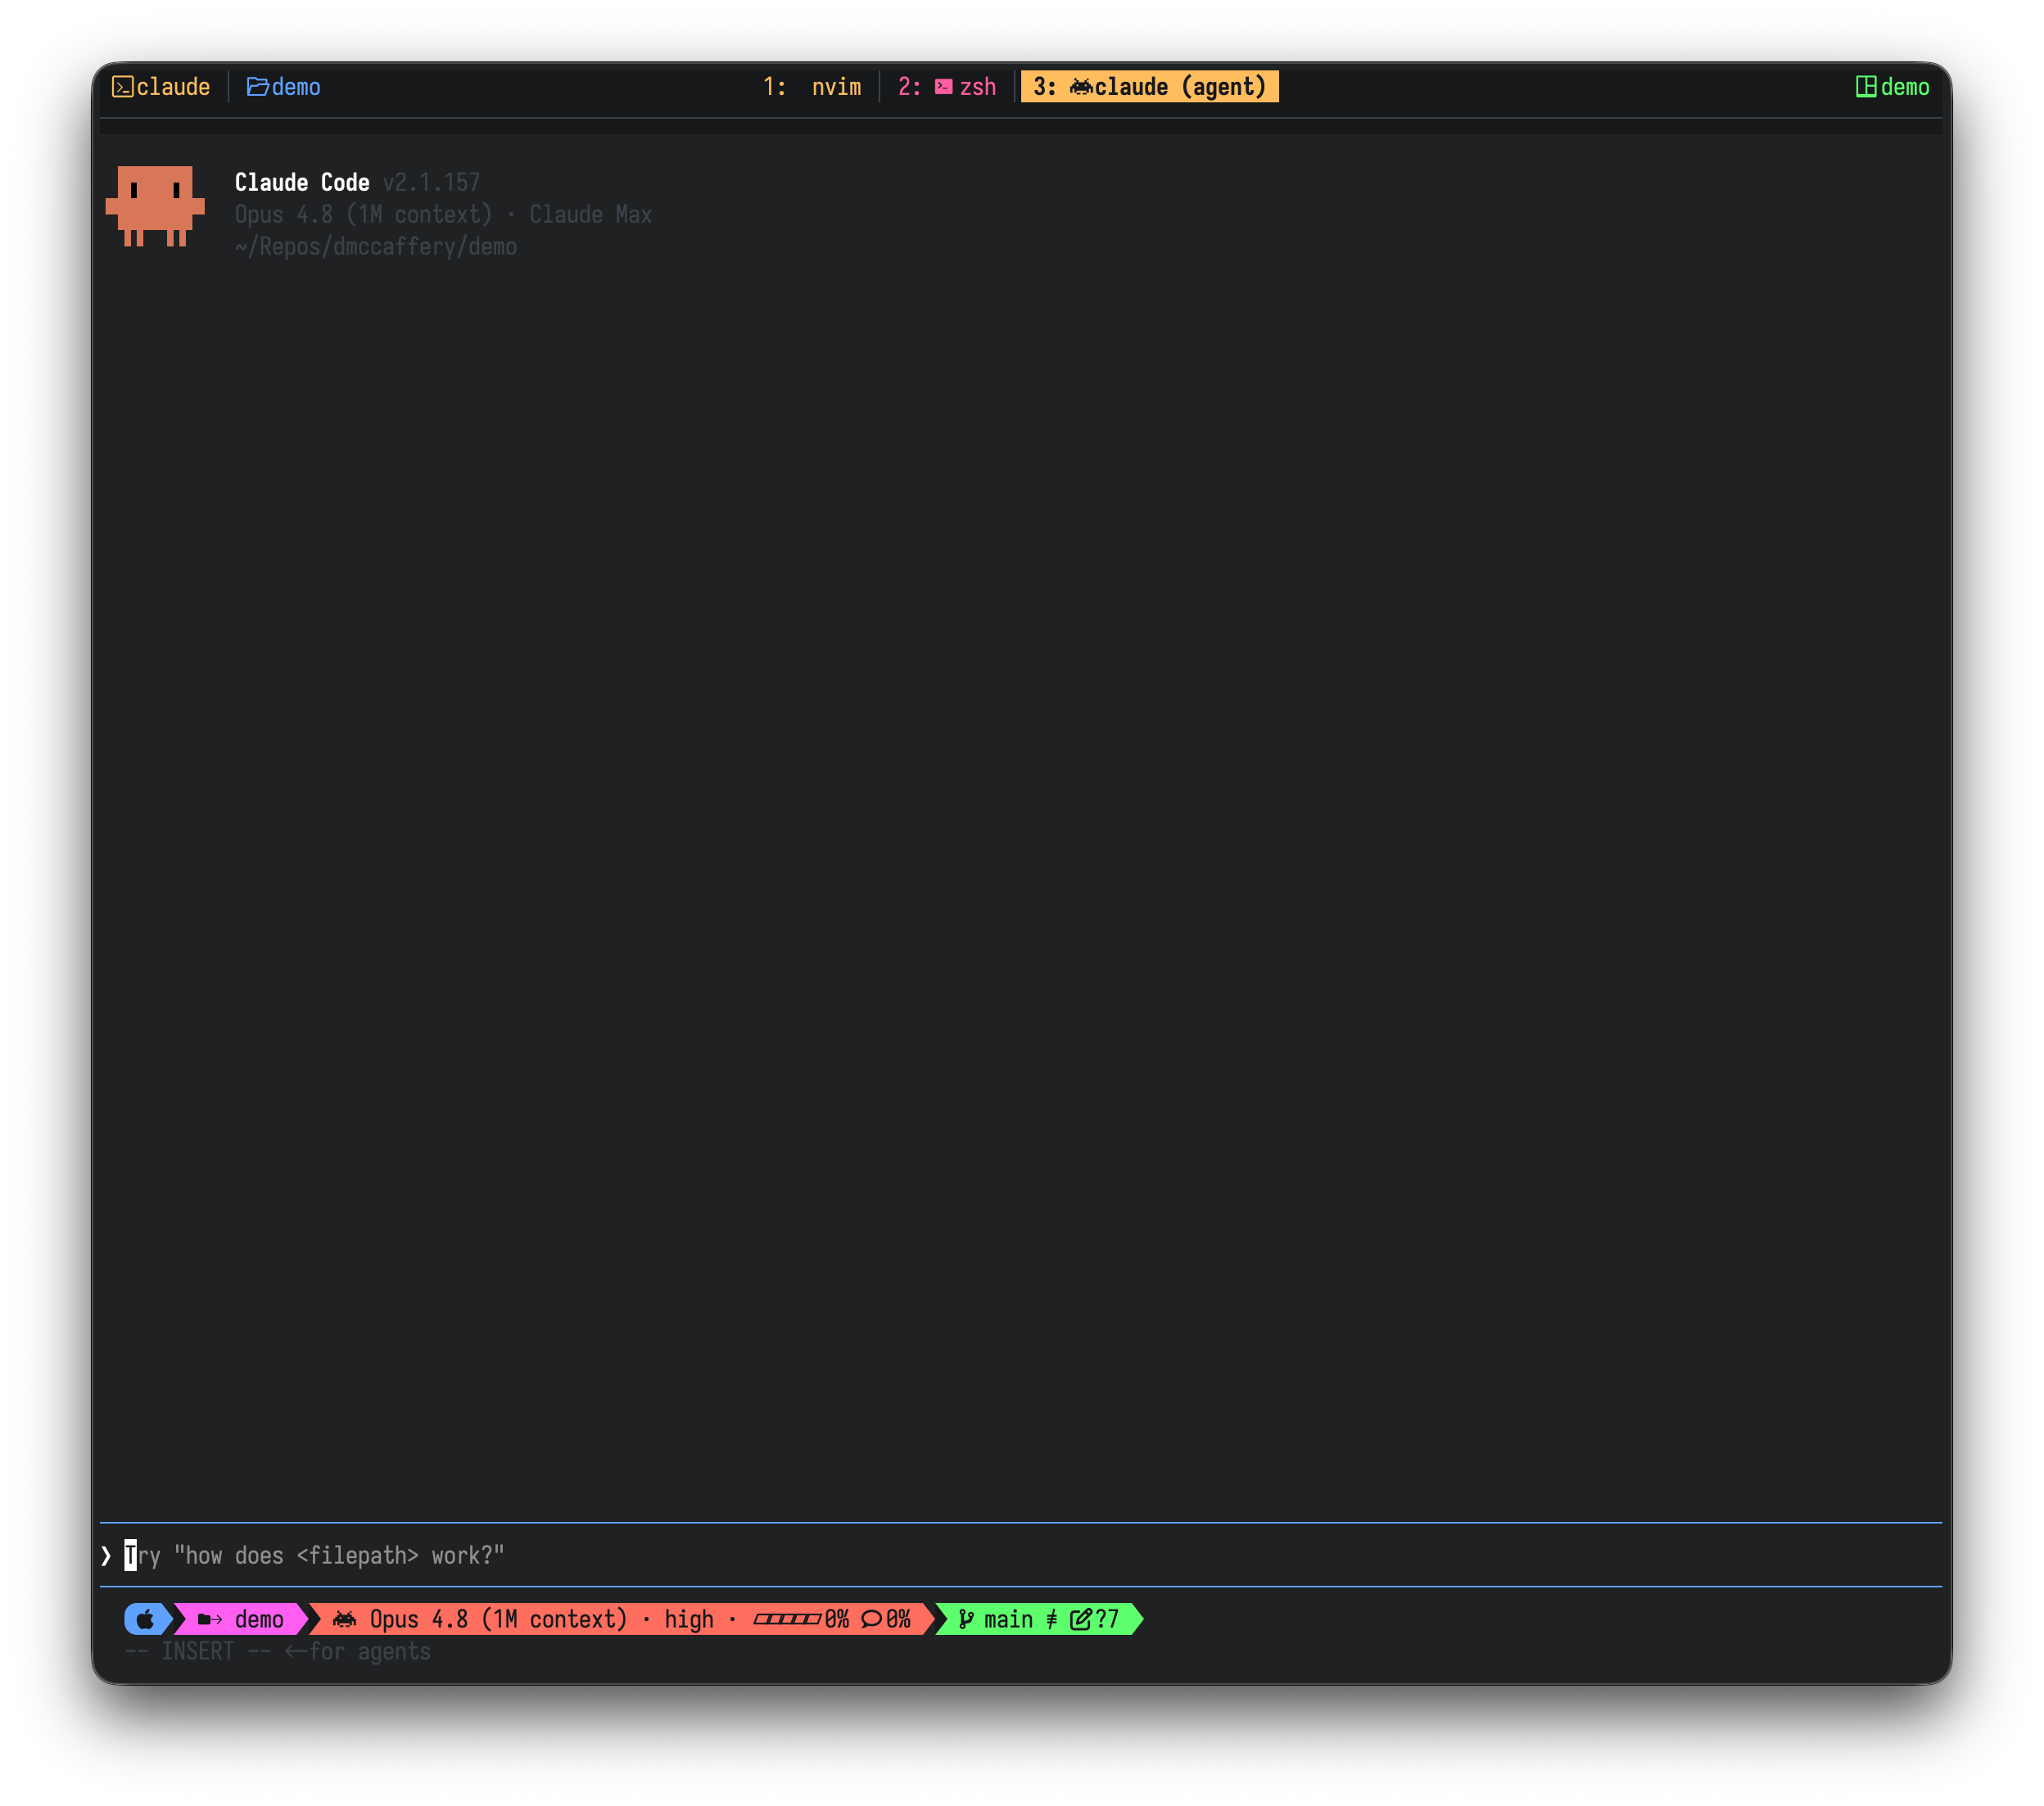Click the path ~/Repos/dmccaffery/demo
Viewport: 2044px width, 1806px height.
pos(376,246)
